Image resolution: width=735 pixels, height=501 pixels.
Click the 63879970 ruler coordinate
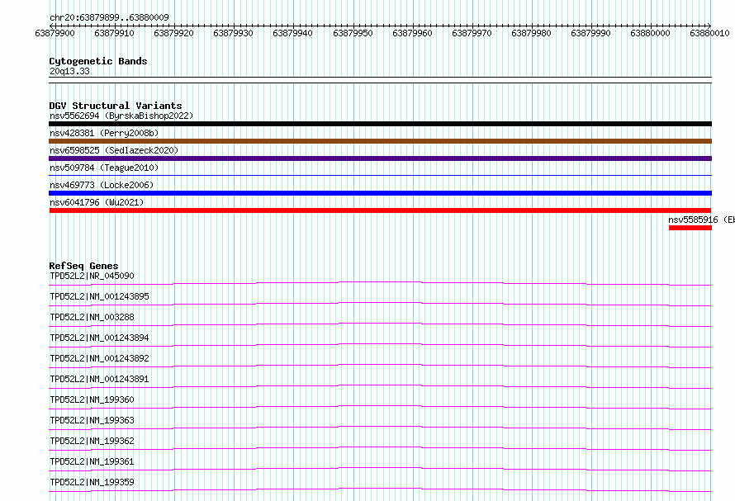coord(472,33)
